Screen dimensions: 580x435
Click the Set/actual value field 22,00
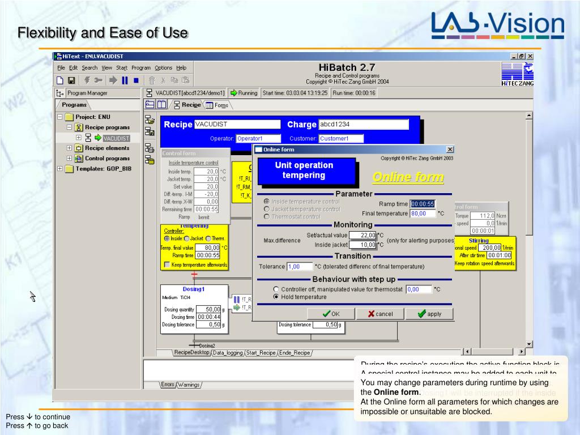[x=363, y=235]
